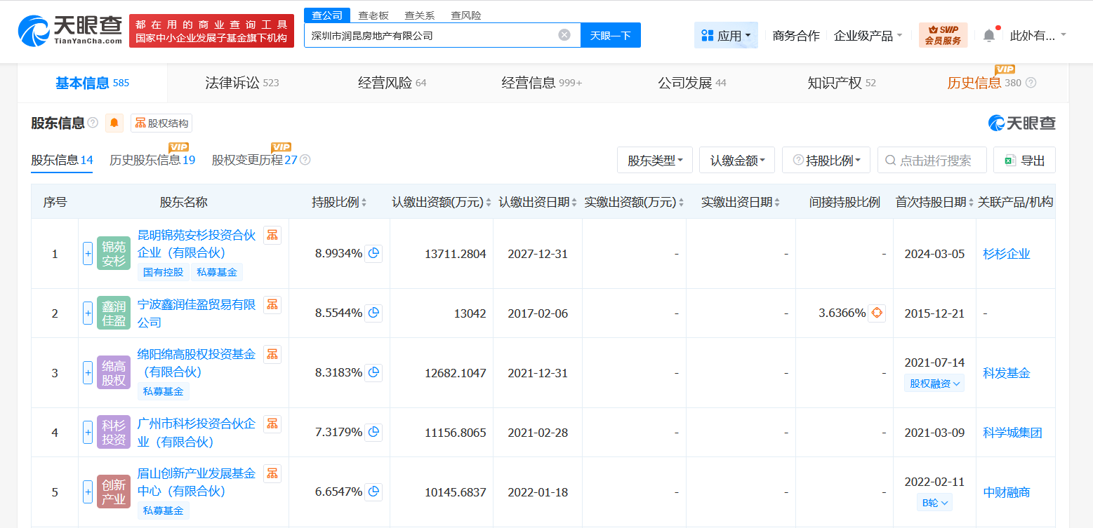Clear the company search box with X icon
The image size is (1093, 528).
tap(564, 34)
